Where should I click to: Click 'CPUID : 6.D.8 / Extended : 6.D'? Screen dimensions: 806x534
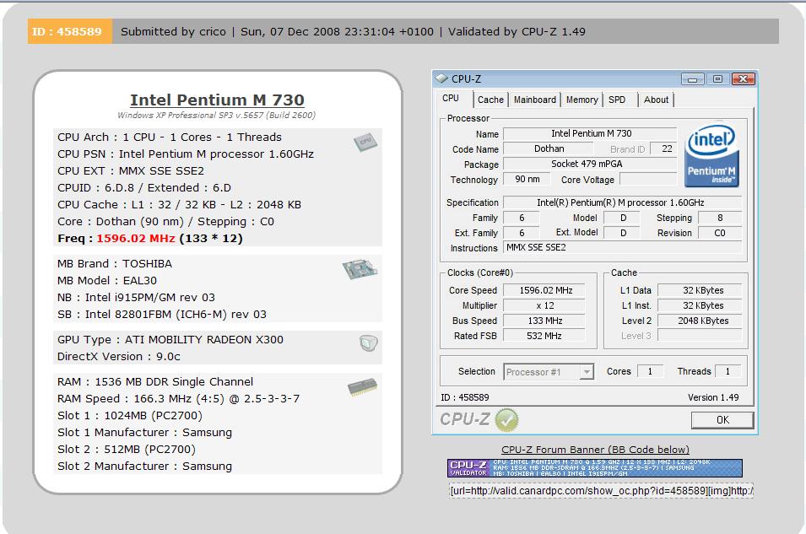click(x=144, y=188)
